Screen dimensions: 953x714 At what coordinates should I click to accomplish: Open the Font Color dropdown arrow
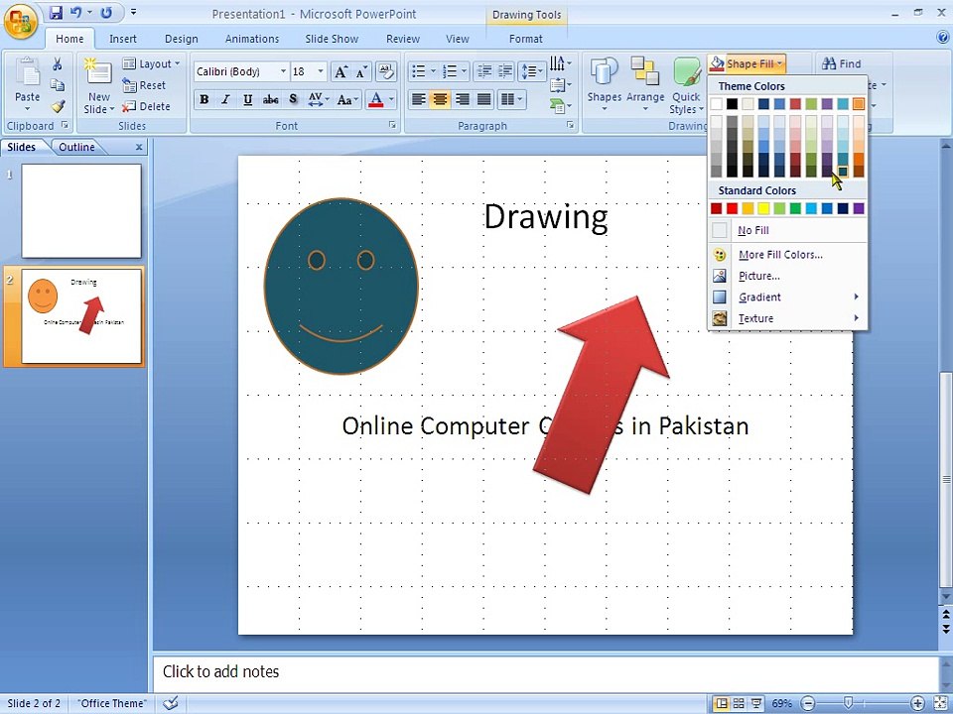tap(391, 99)
